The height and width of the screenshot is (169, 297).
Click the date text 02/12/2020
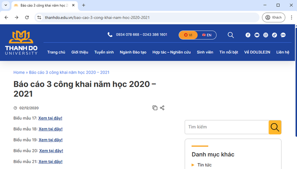(x=29, y=108)
